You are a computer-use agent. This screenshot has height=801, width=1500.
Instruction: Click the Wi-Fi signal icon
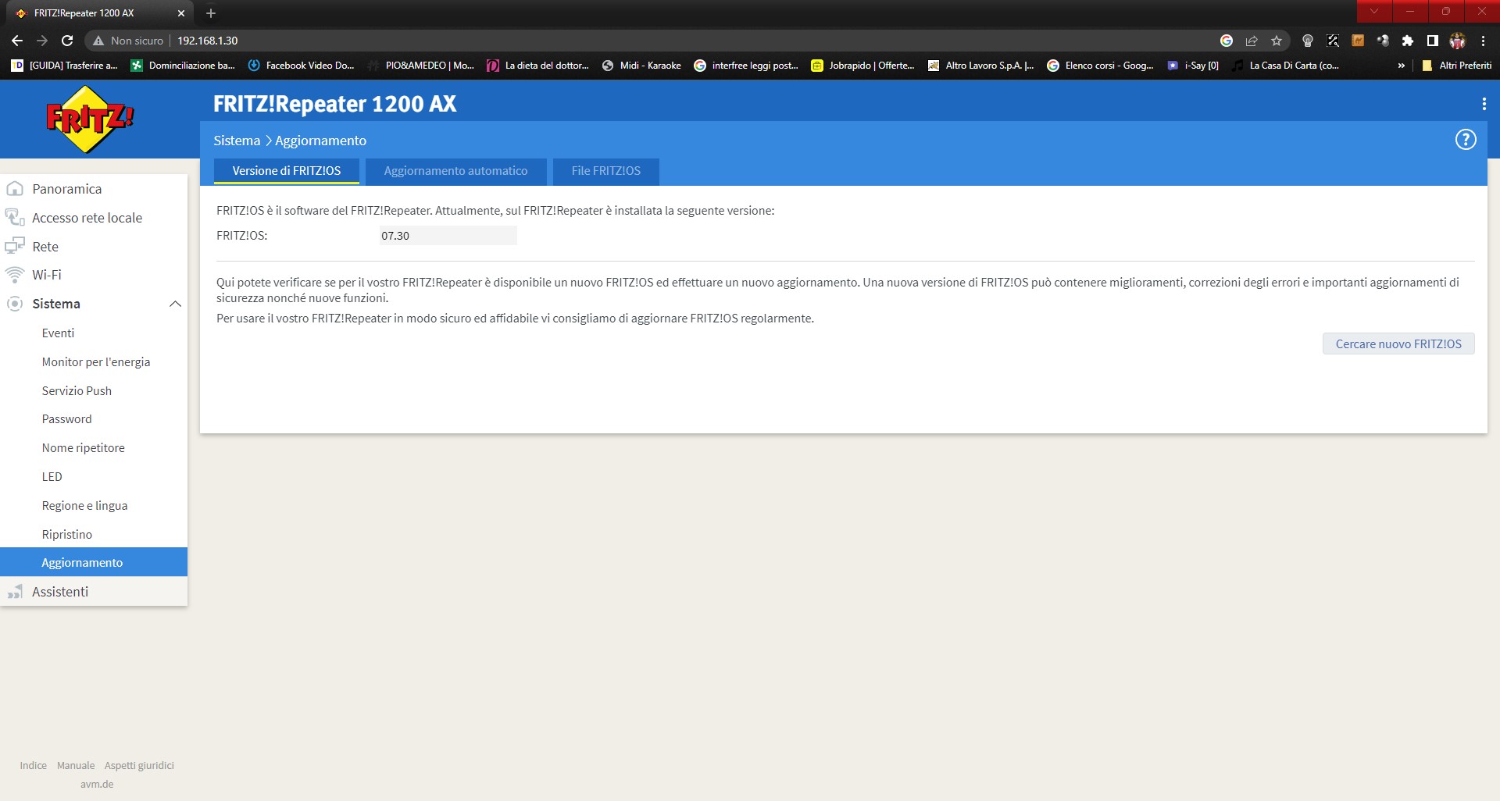(x=15, y=275)
